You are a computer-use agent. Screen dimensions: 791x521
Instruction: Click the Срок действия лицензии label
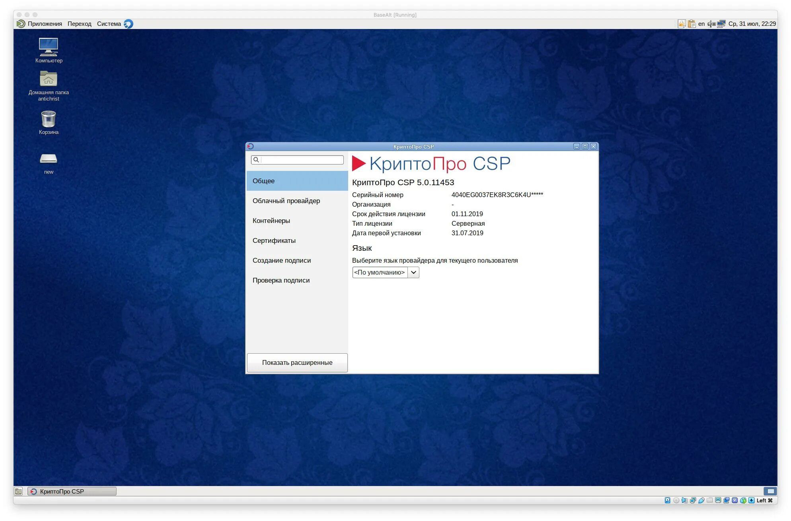[388, 214]
